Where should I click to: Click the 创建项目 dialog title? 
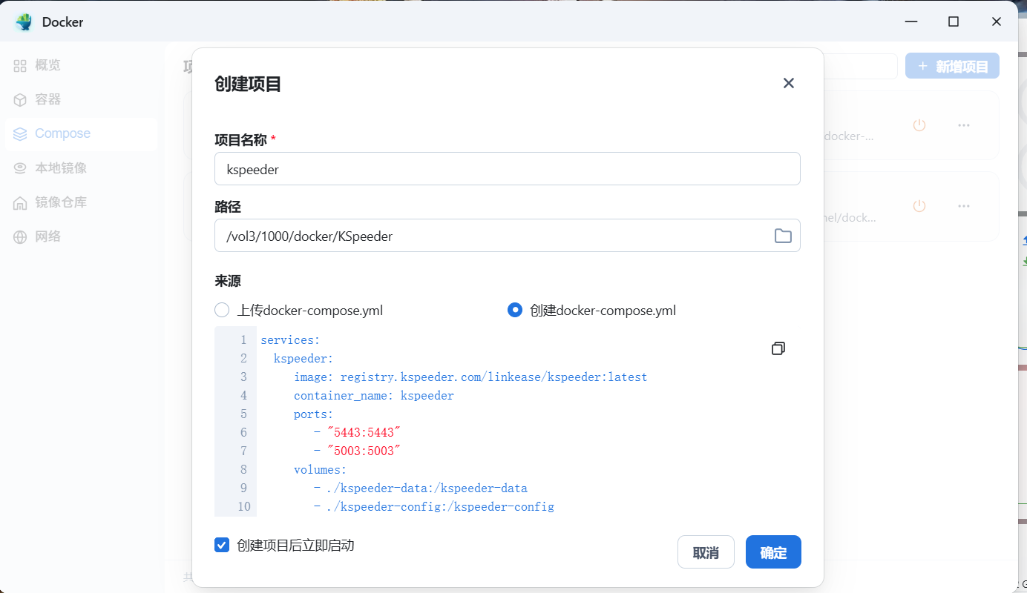248,84
